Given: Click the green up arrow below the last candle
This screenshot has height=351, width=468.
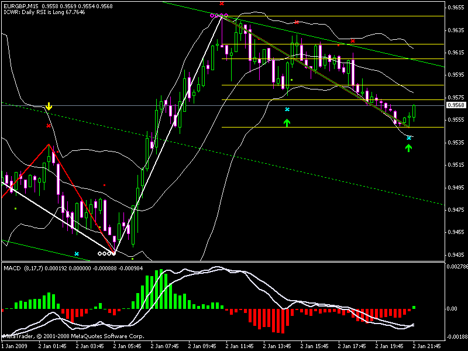Looking at the screenshot, I should pyautogui.click(x=408, y=147).
